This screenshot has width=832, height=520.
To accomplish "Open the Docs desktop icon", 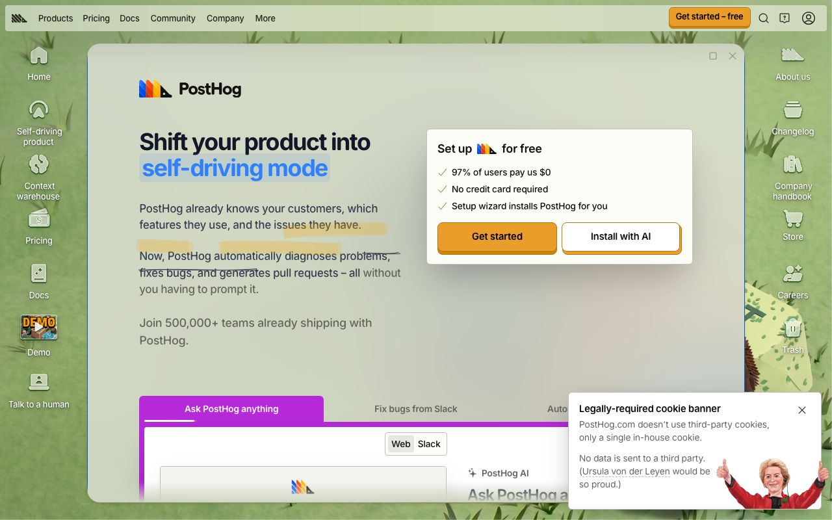I will [39, 281].
